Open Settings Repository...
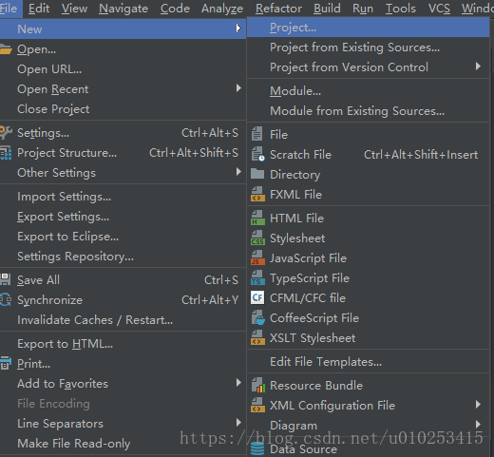 coord(123,257)
